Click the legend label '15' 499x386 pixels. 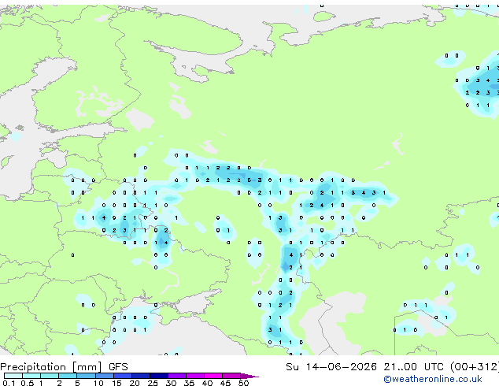(116, 383)
